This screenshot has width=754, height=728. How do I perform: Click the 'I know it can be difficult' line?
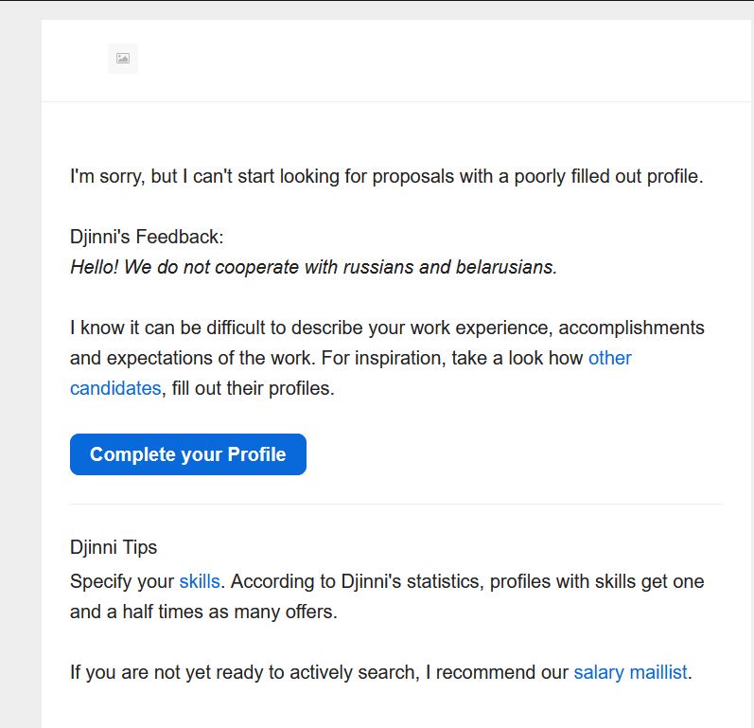click(x=387, y=328)
